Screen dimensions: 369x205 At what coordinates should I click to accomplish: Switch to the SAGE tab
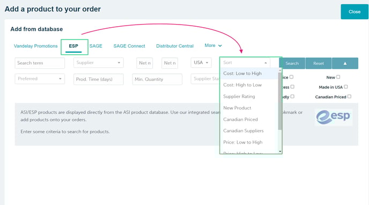(96, 46)
